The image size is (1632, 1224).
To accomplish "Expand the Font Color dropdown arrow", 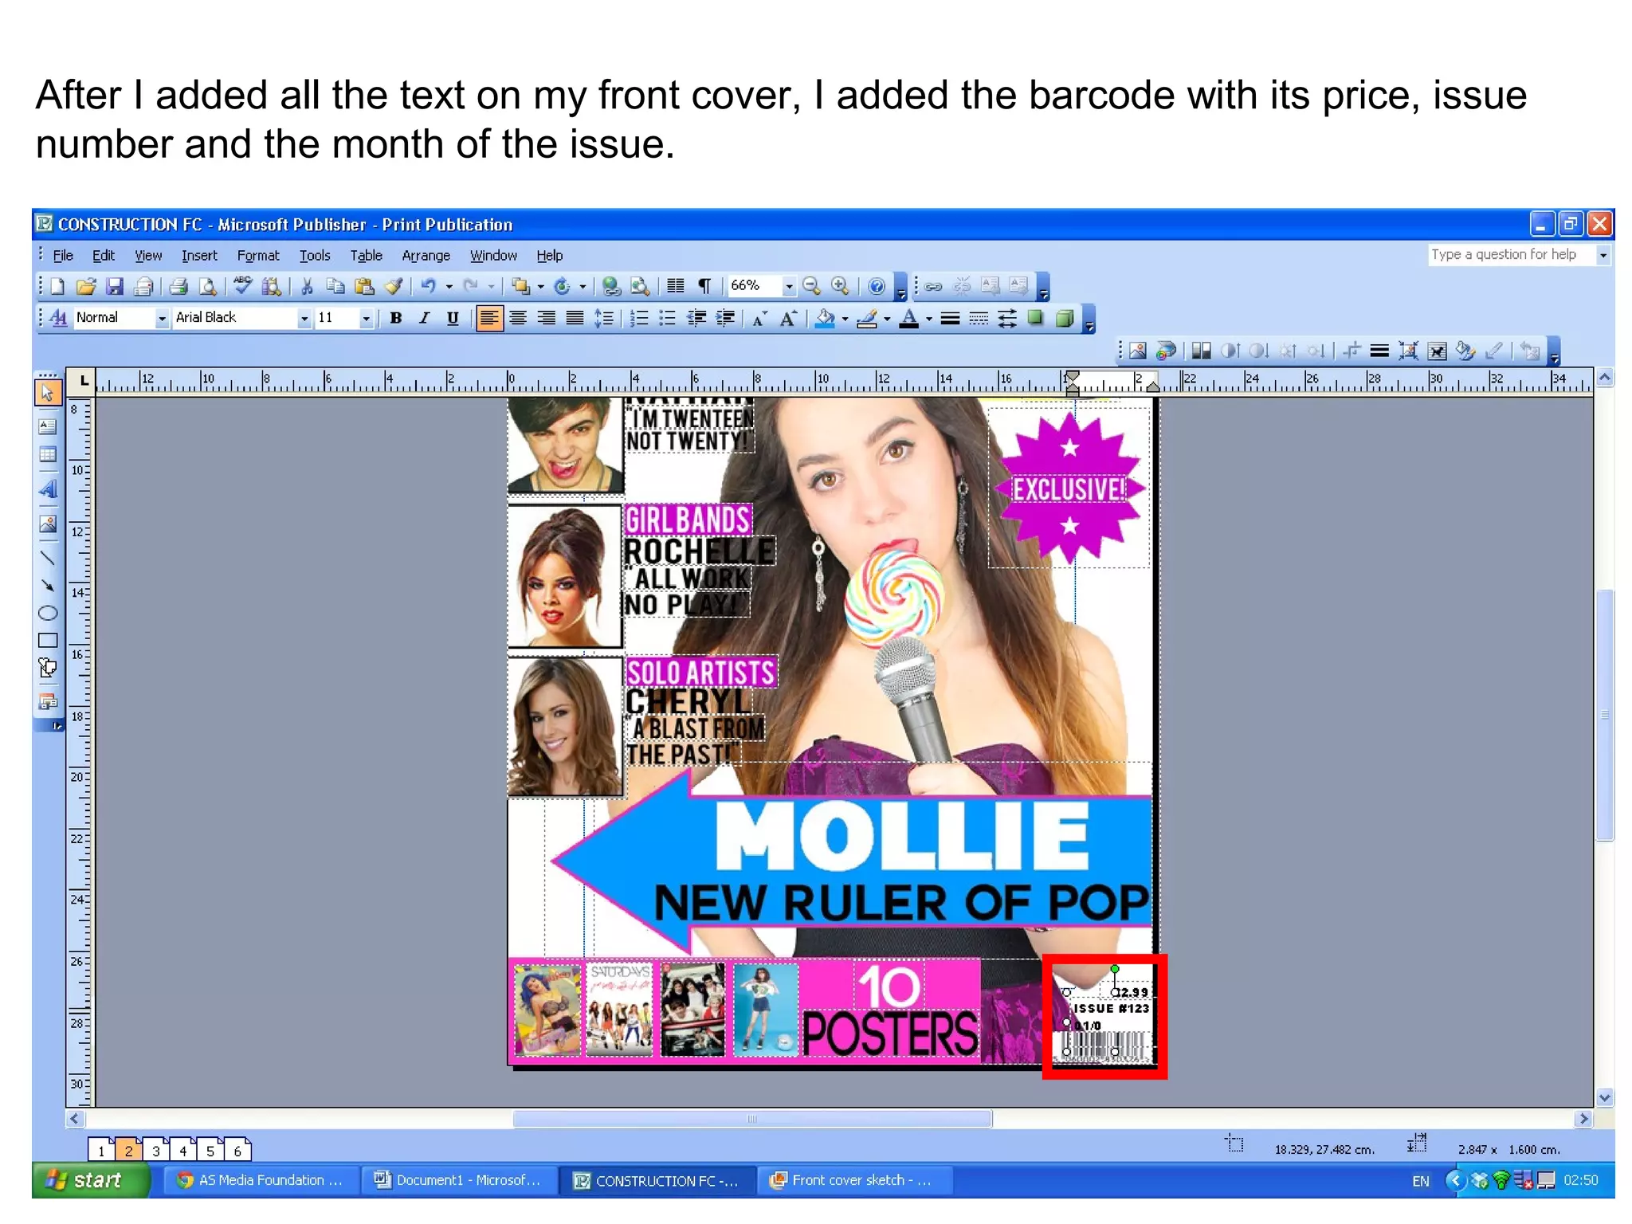I will tap(929, 320).
